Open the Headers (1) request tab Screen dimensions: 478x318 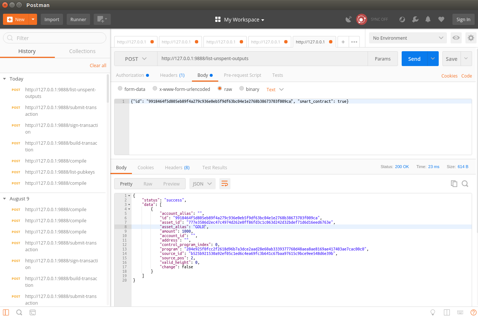[x=172, y=75]
